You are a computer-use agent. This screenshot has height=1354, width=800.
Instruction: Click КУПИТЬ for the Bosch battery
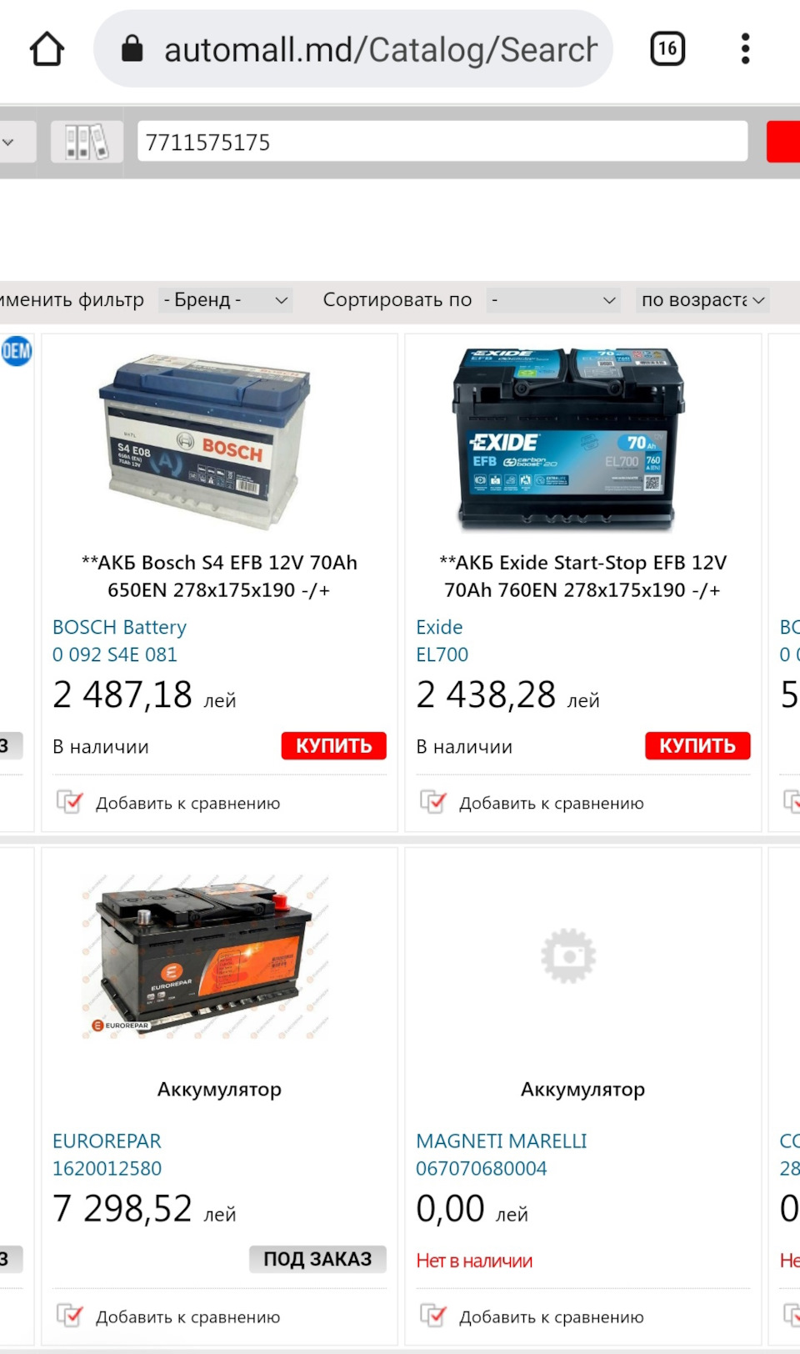(x=333, y=745)
